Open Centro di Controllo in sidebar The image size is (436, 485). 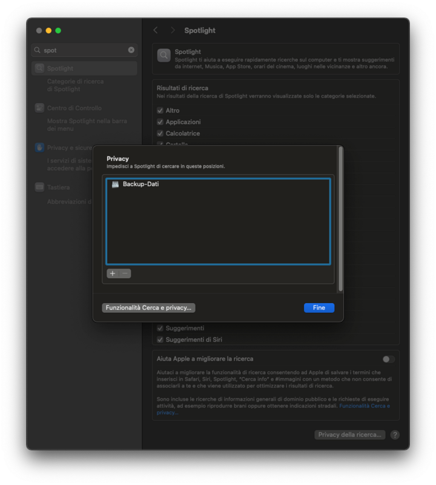tap(74, 108)
